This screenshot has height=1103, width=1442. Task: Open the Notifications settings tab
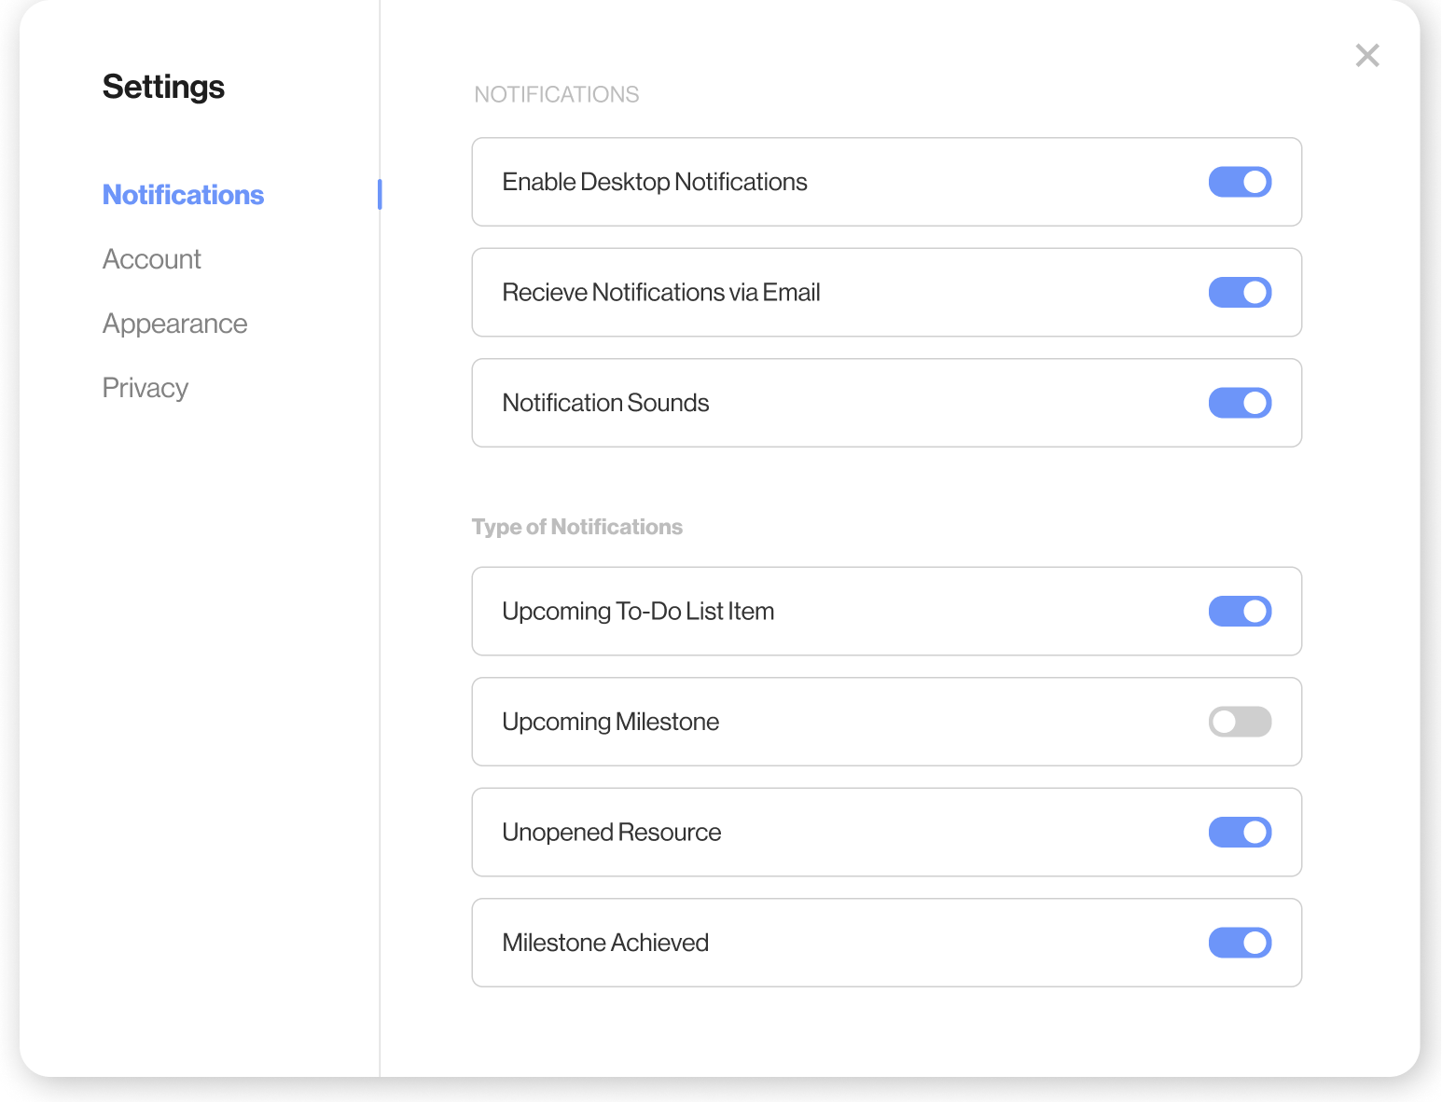pos(183,195)
